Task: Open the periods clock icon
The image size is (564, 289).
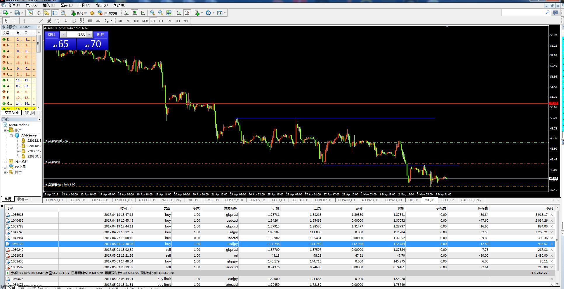Action: point(208,13)
